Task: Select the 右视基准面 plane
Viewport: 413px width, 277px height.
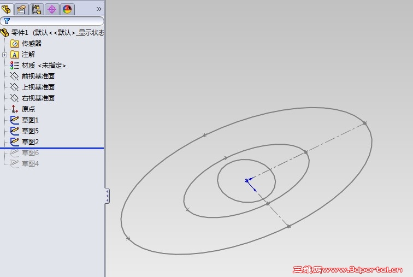Action: tap(38, 98)
